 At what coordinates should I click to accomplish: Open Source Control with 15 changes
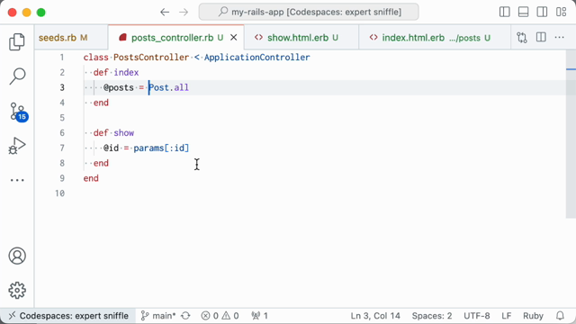(18, 112)
